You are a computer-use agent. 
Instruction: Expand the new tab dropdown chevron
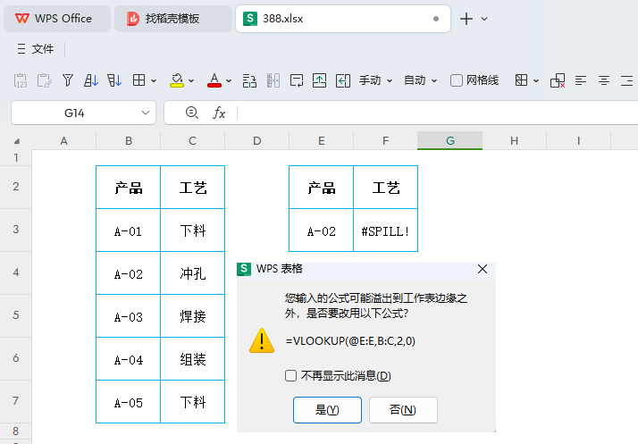(484, 19)
